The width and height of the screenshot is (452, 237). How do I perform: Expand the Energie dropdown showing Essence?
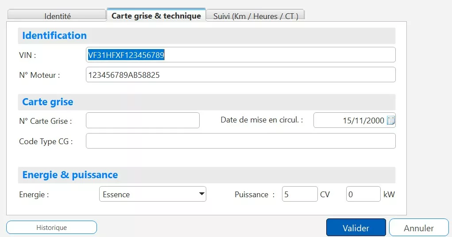(152, 194)
